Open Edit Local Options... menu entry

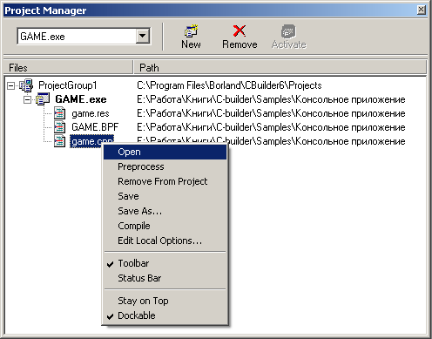[165, 241]
